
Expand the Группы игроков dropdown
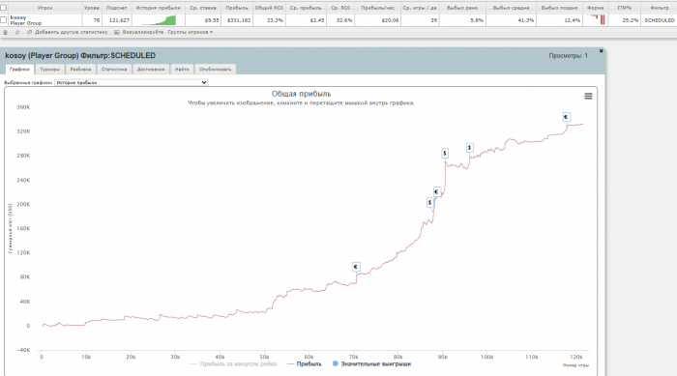tap(191, 32)
